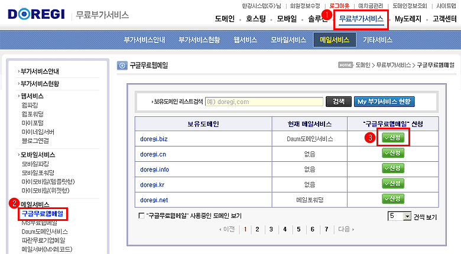Open 파란무료기업메일 in left sidebar
Viewport: 461px width, 254px height.
[x=44, y=240]
